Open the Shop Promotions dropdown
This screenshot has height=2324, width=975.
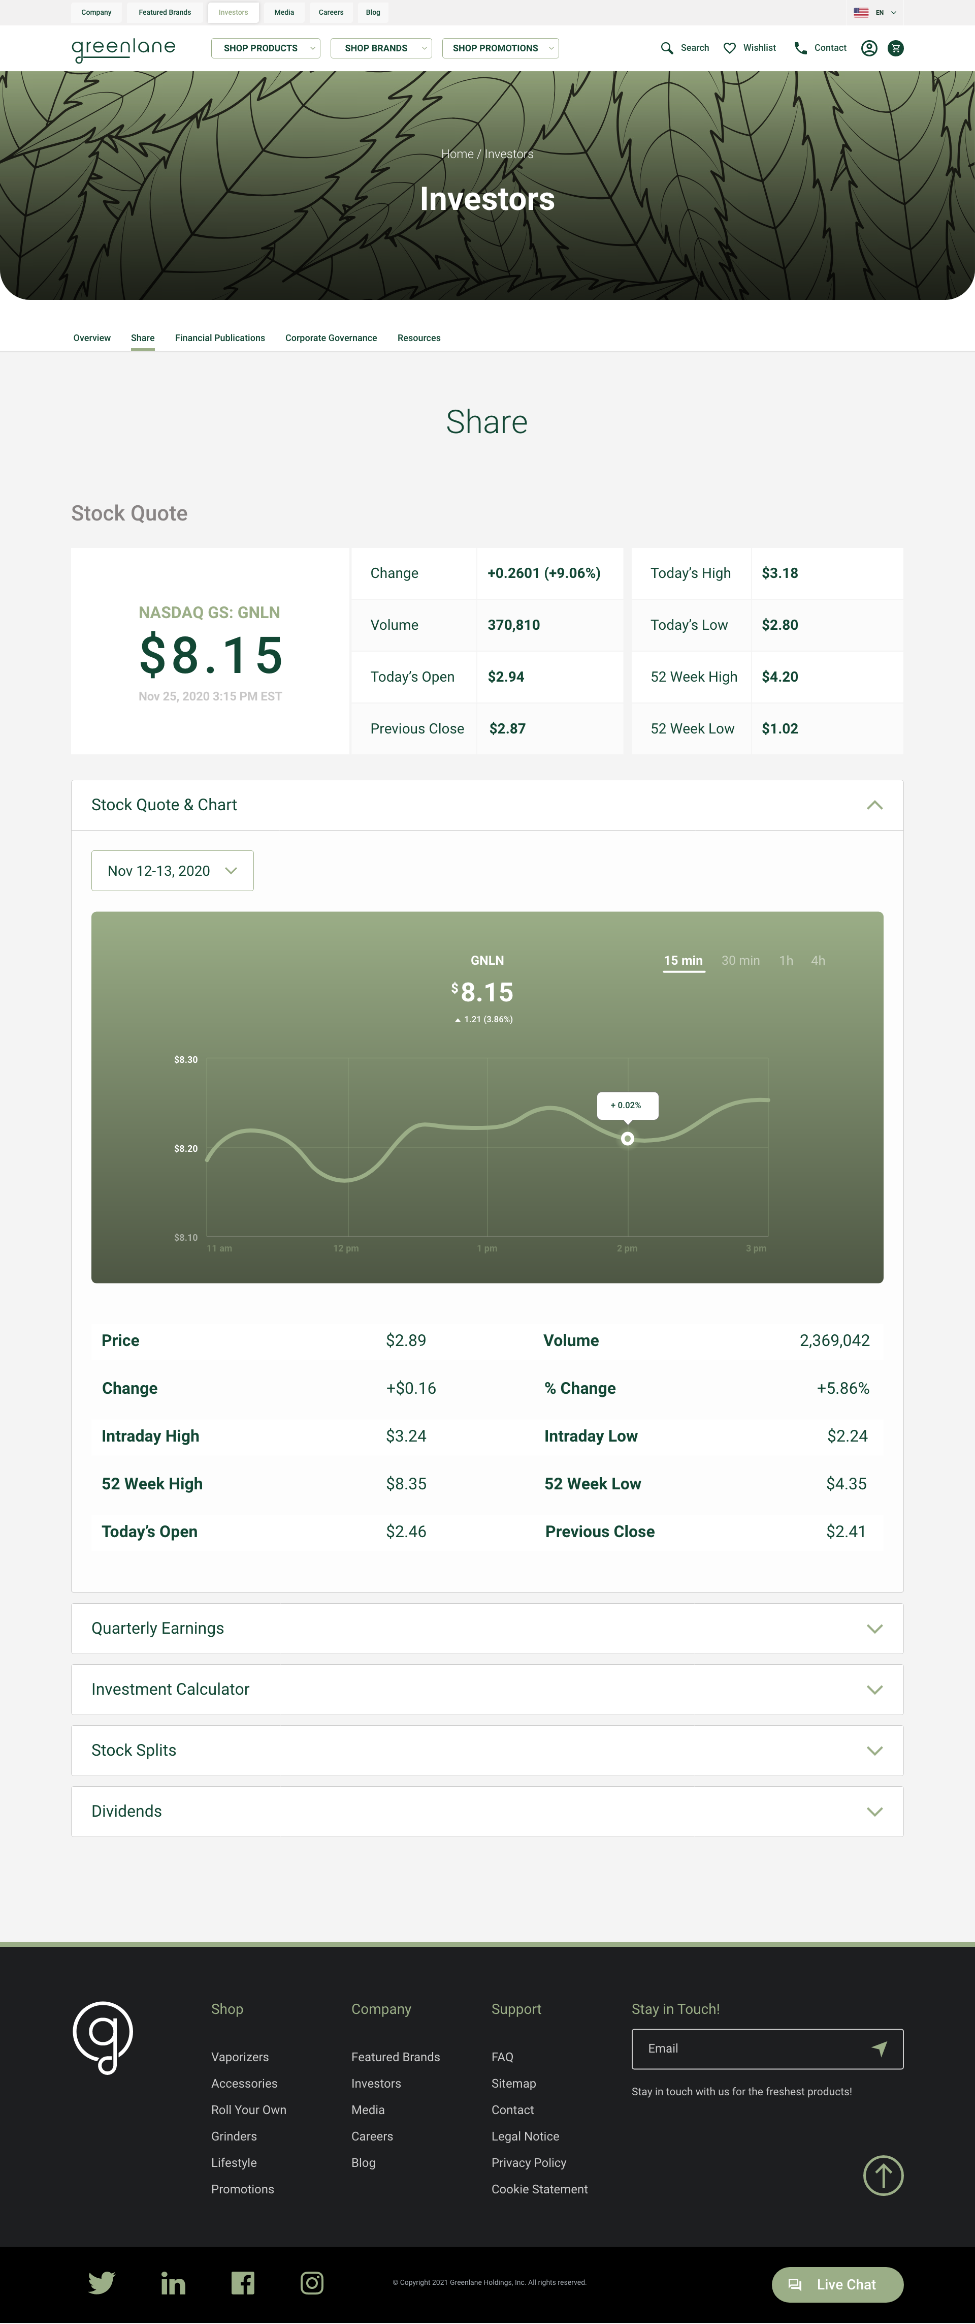pyautogui.click(x=500, y=48)
